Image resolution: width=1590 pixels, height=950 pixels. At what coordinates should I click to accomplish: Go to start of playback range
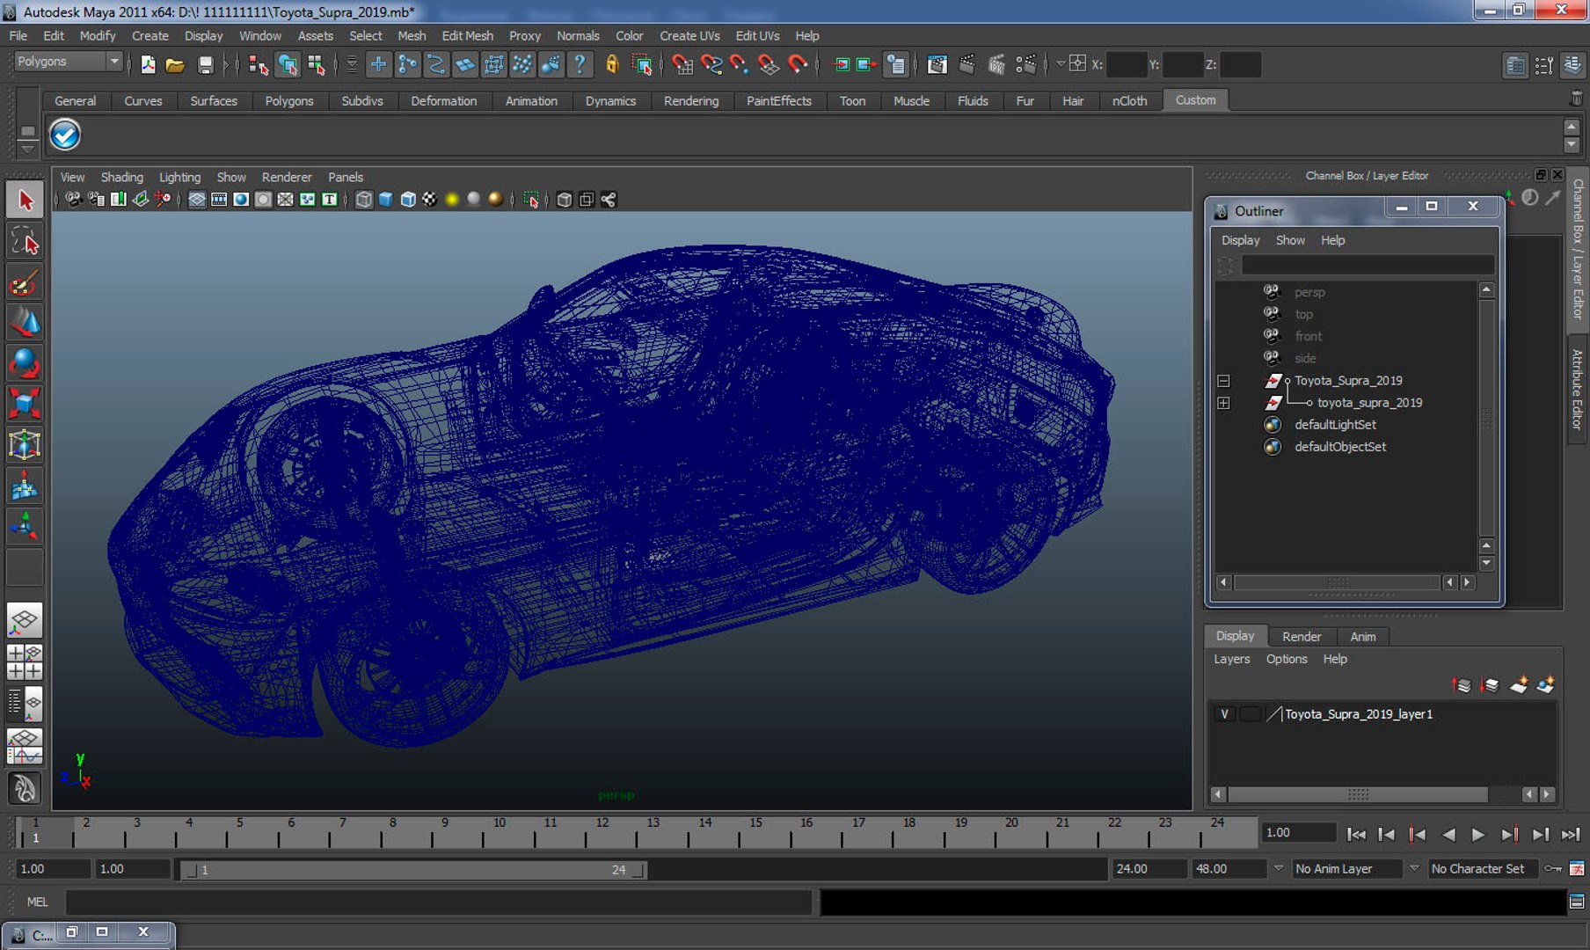click(x=1356, y=834)
